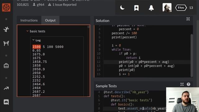Open the Discord chat sidebar icon
This screenshot has width=199, height=112.
click(x=6, y=102)
